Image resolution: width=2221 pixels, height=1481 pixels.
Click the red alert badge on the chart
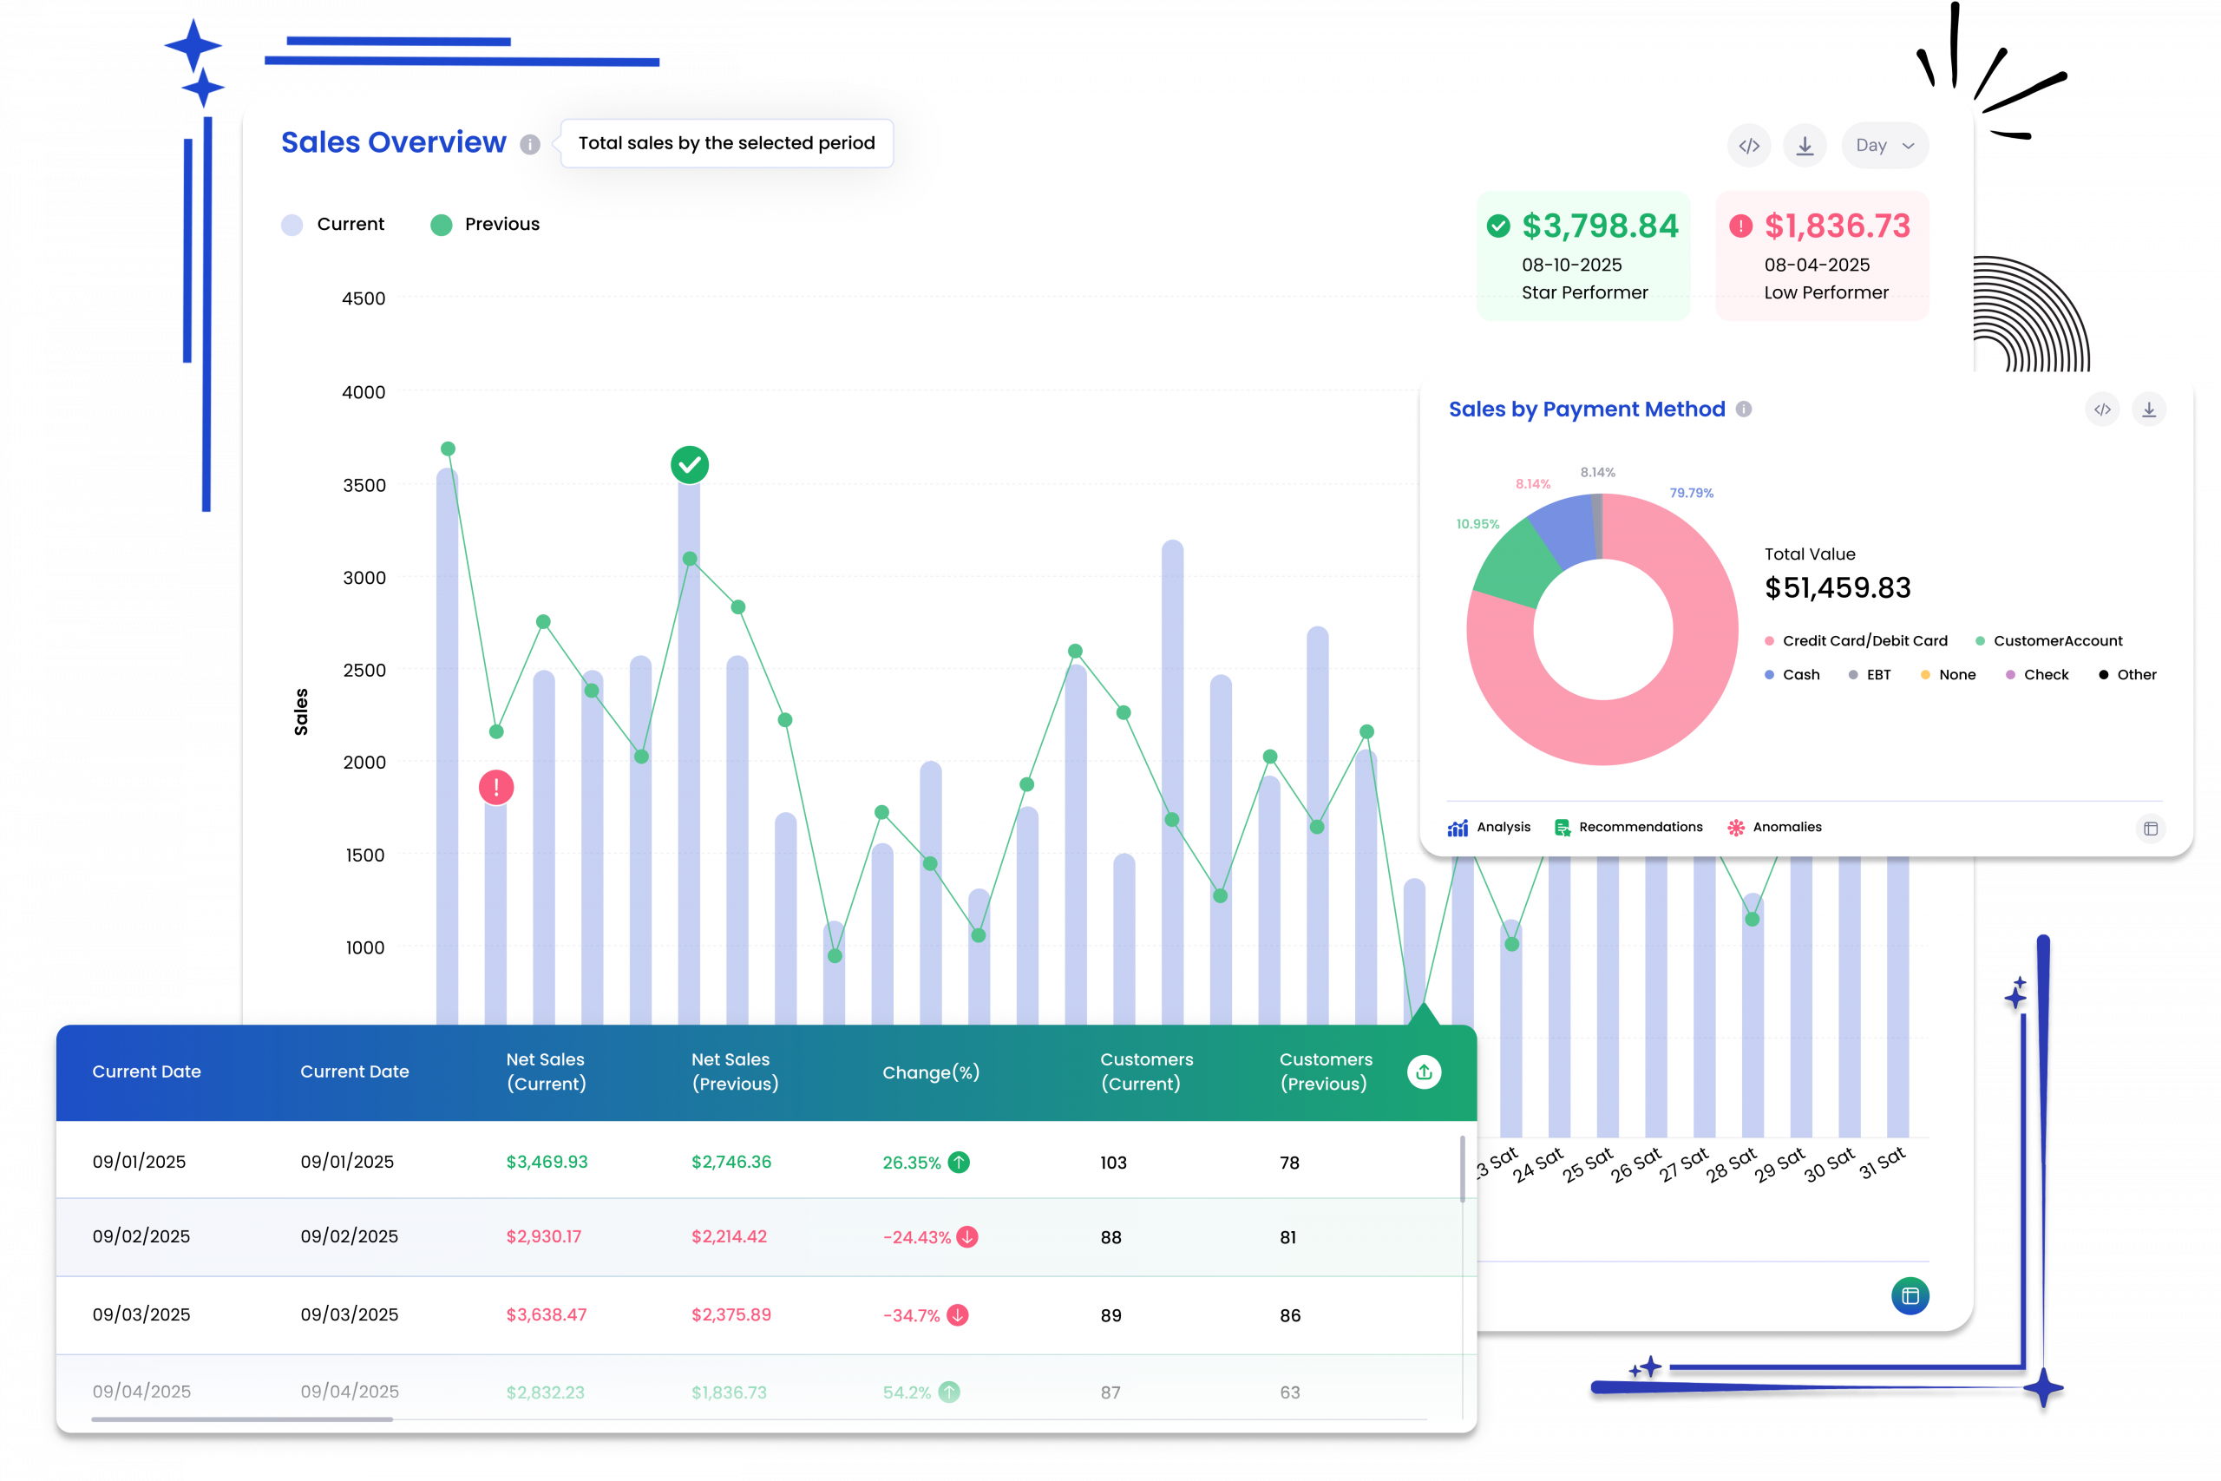click(x=495, y=787)
